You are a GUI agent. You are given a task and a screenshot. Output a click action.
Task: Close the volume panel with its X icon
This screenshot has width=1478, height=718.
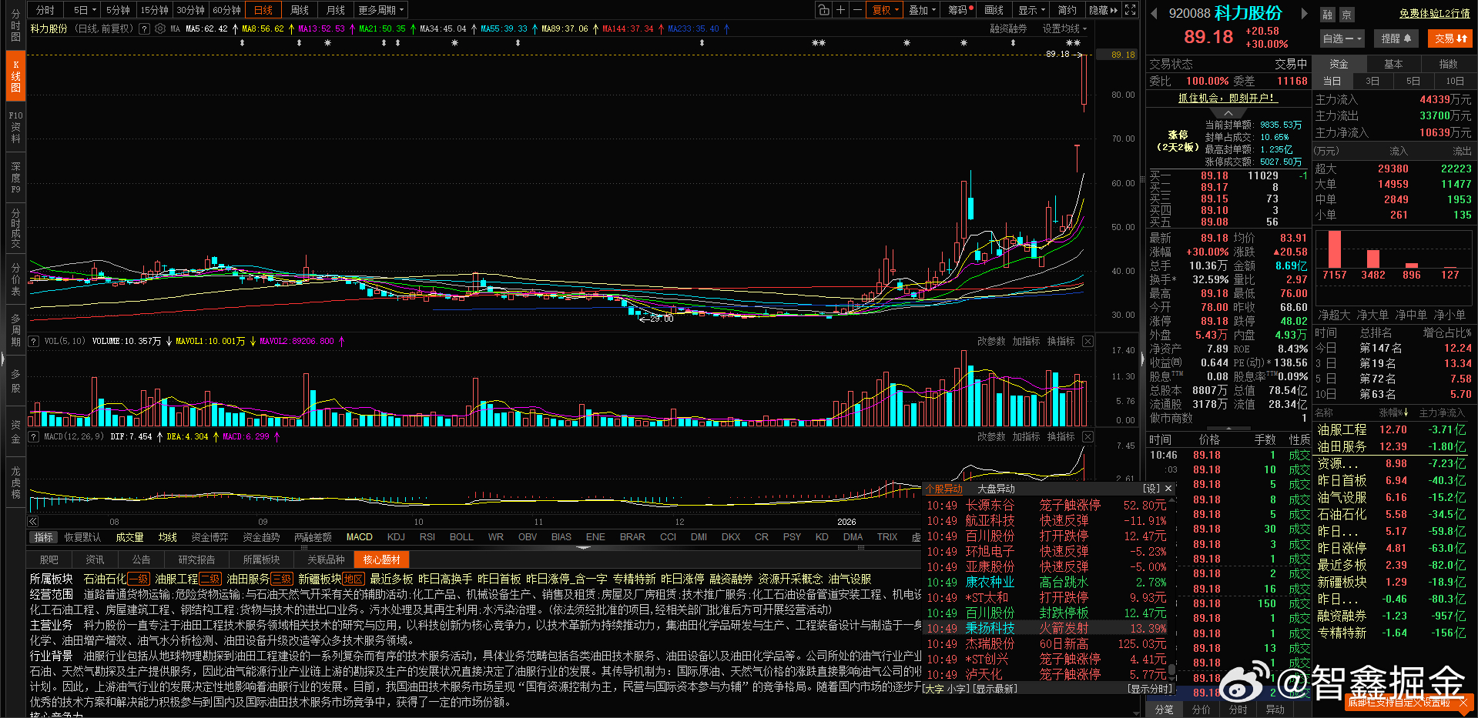click(x=1087, y=341)
